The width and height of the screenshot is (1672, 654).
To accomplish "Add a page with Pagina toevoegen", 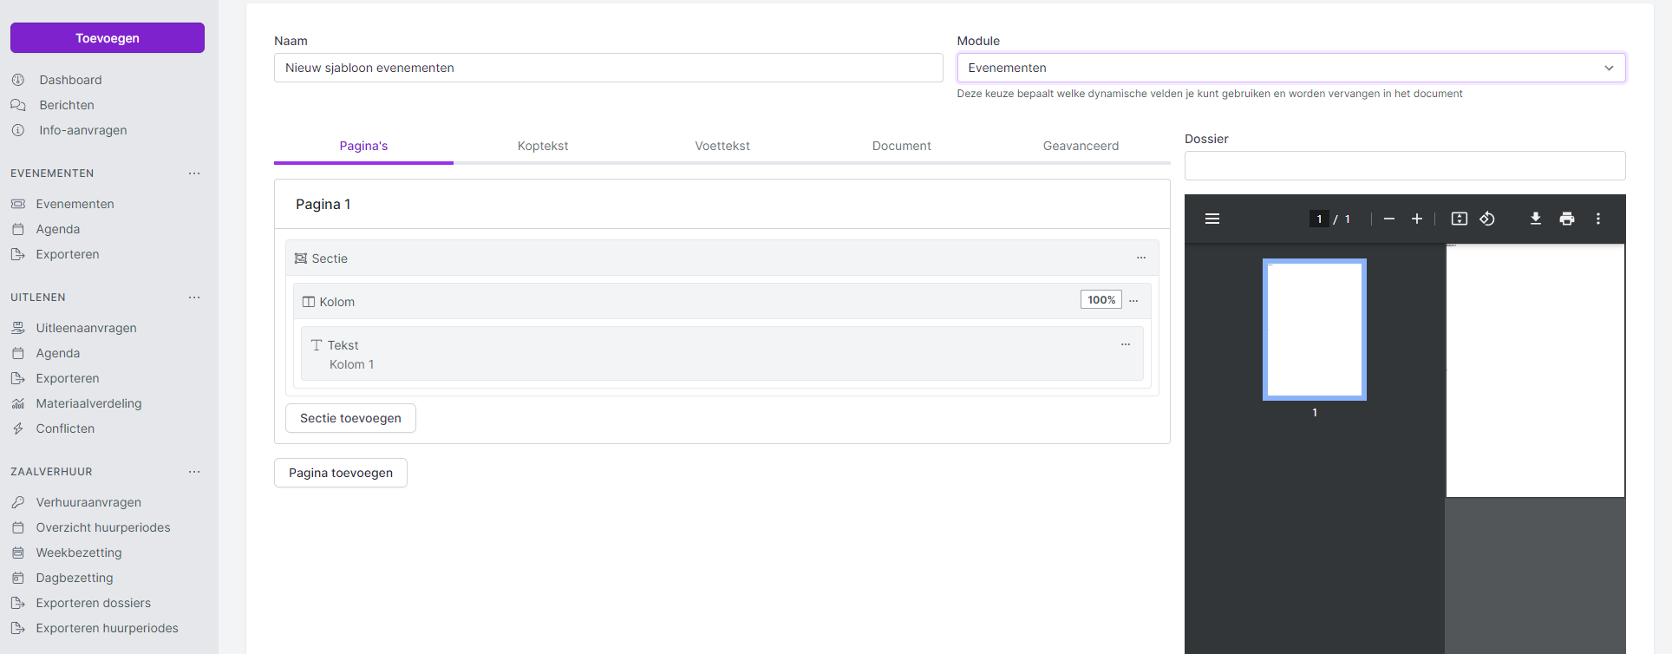I will pyautogui.click(x=341, y=473).
